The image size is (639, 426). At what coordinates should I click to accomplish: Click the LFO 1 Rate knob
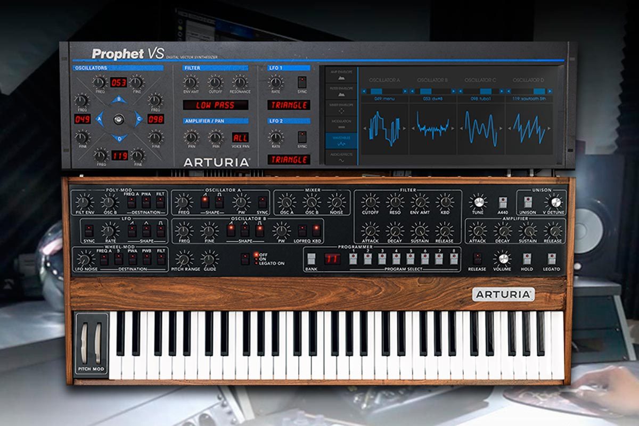pos(275,83)
